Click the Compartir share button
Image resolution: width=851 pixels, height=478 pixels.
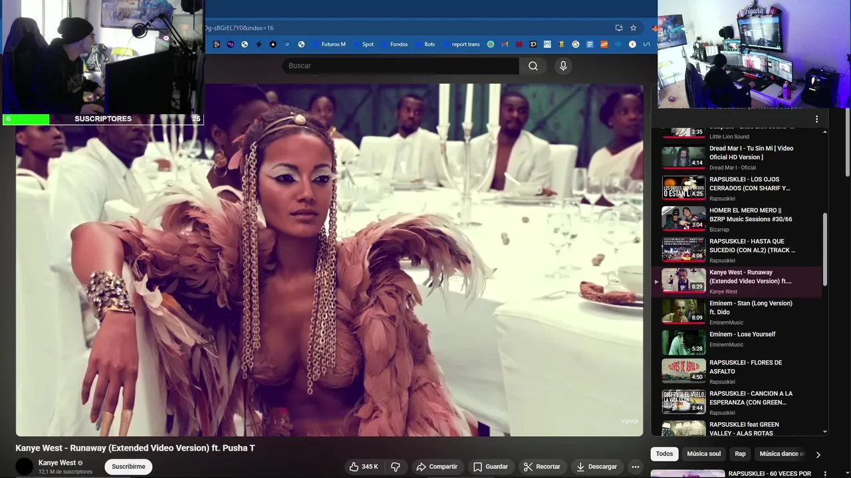pyautogui.click(x=437, y=467)
